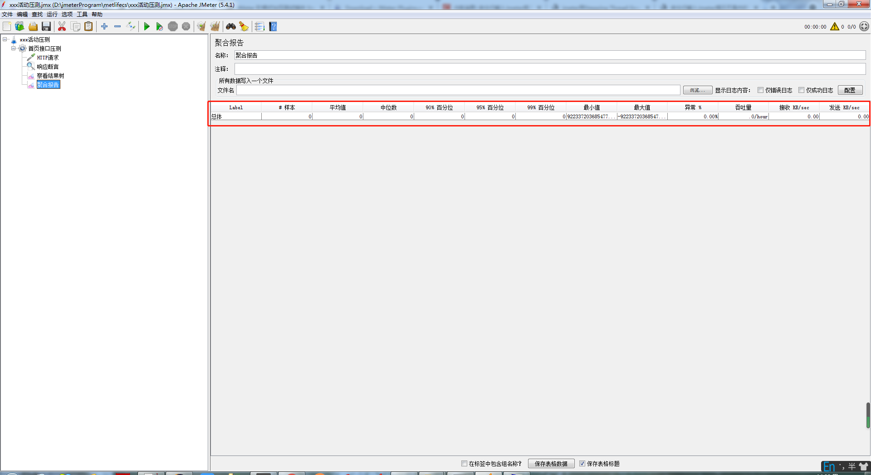Click the Cut scissors icon
This screenshot has height=475, width=871.
coord(62,27)
